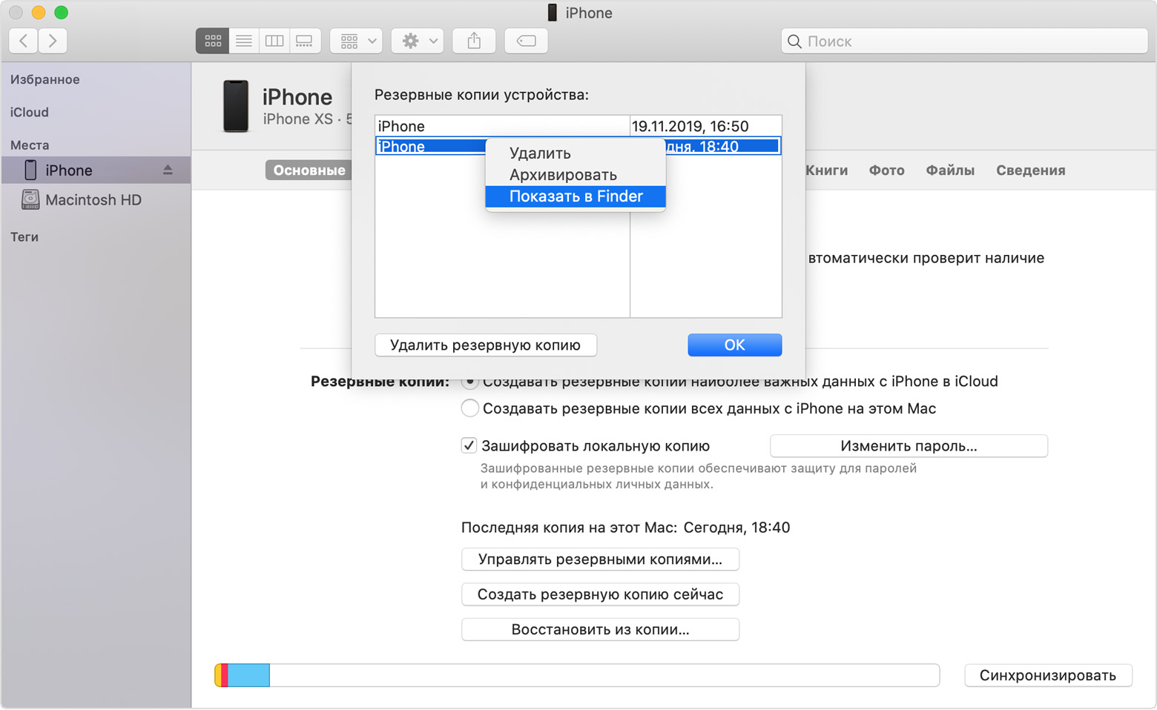Click Создать резервную копию сейчас button

[x=600, y=594]
